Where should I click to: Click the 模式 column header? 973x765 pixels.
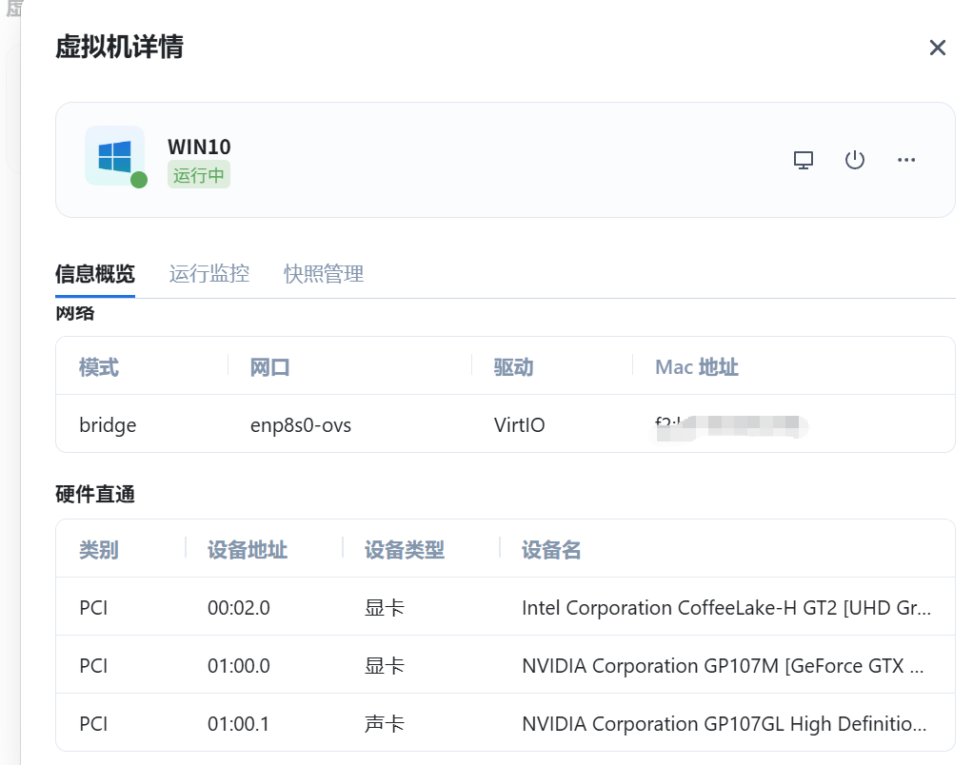[99, 367]
